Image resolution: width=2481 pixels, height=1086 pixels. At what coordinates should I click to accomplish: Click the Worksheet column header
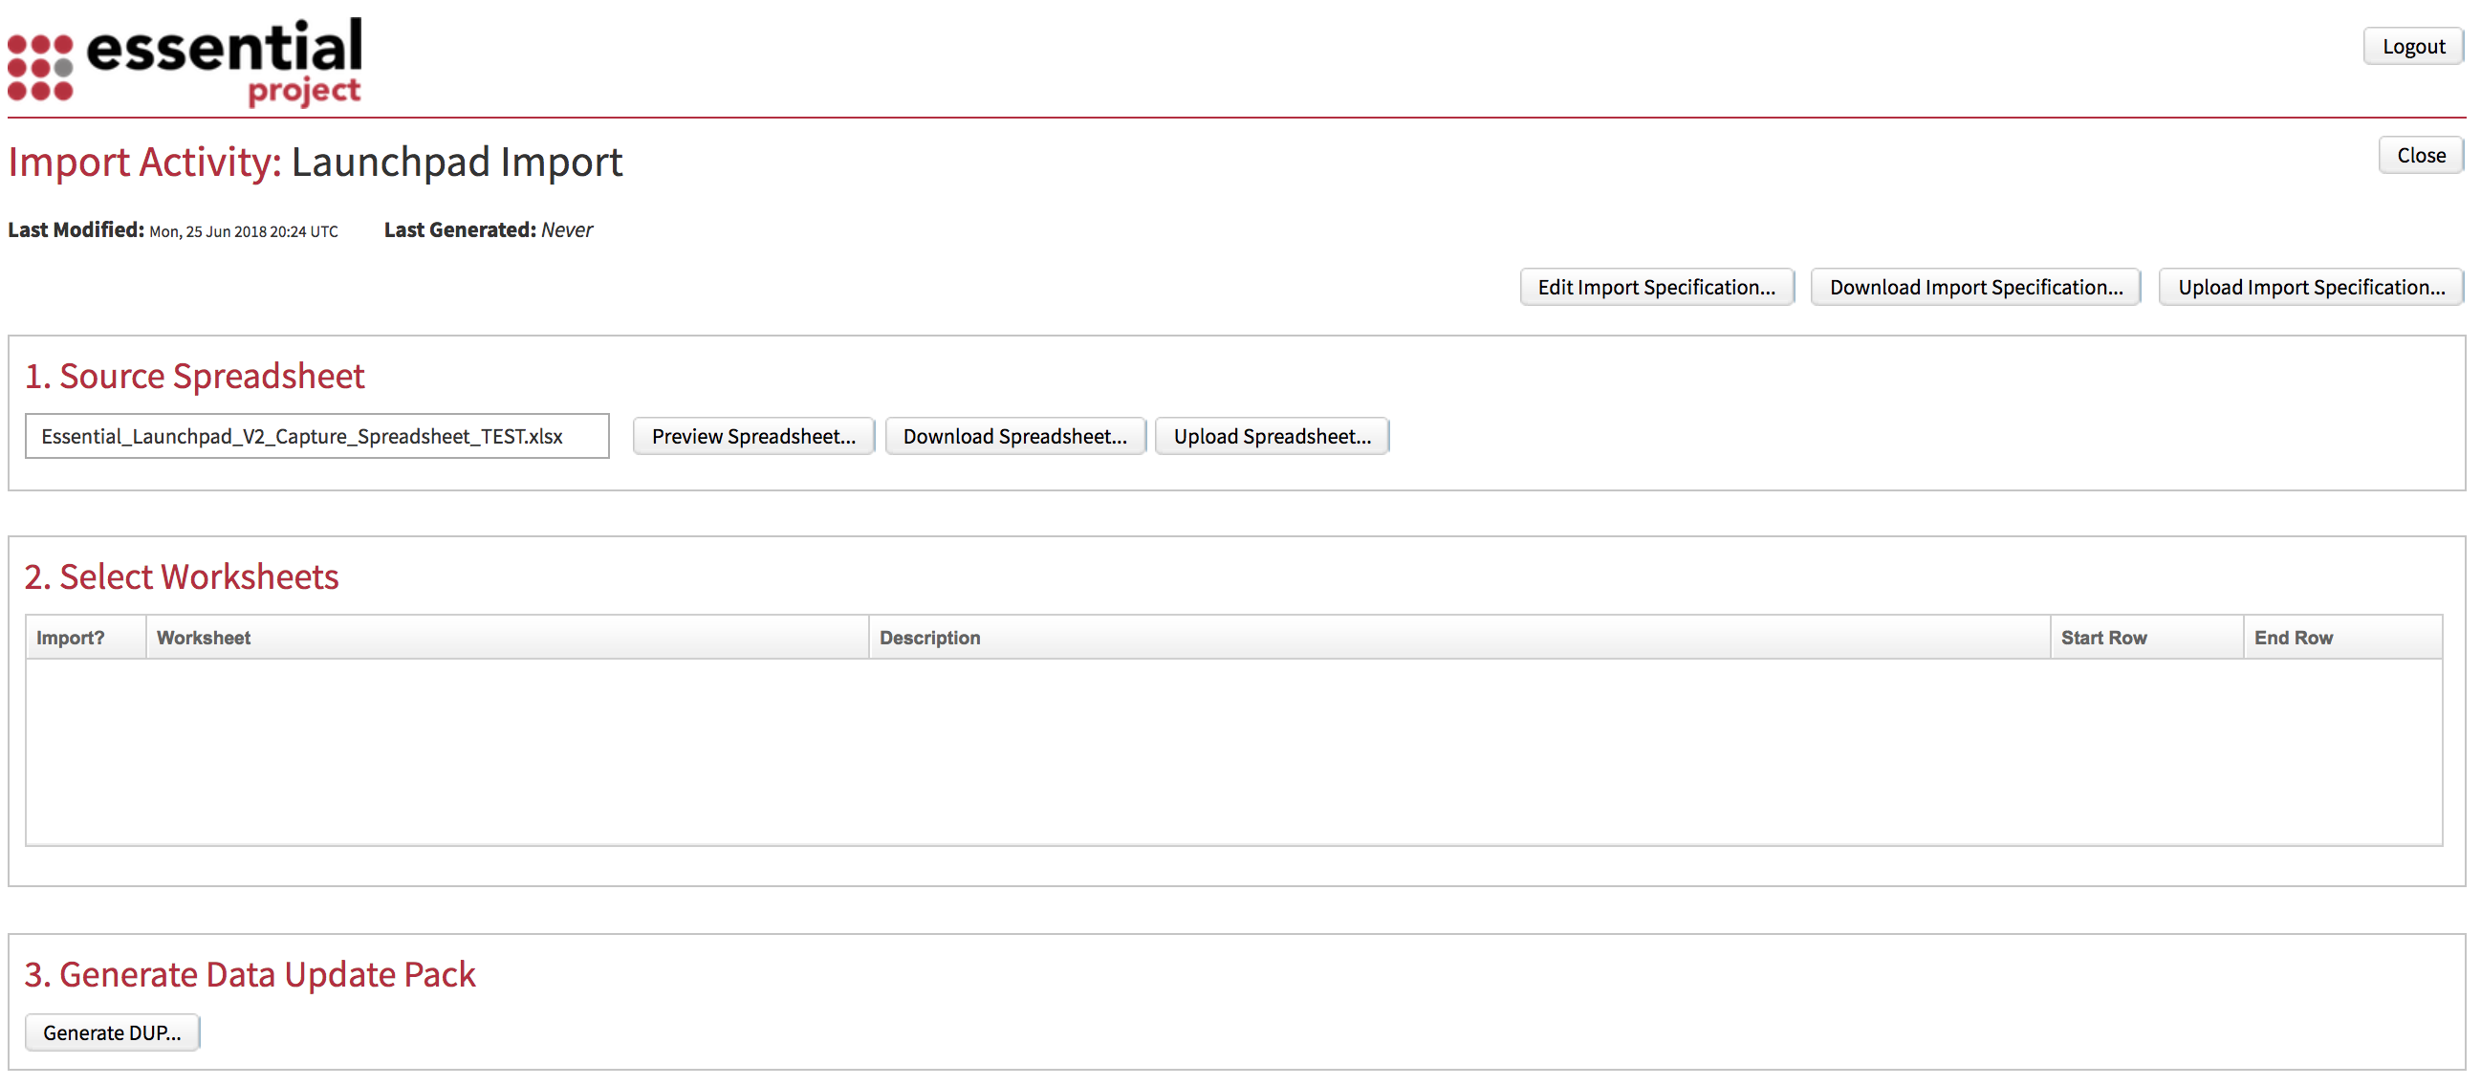pos(508,638)
